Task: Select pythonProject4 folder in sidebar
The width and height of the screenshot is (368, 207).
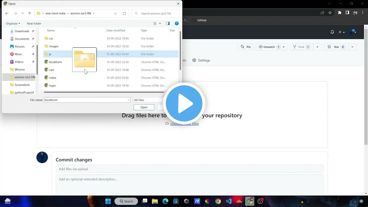Action: (24, 93)
